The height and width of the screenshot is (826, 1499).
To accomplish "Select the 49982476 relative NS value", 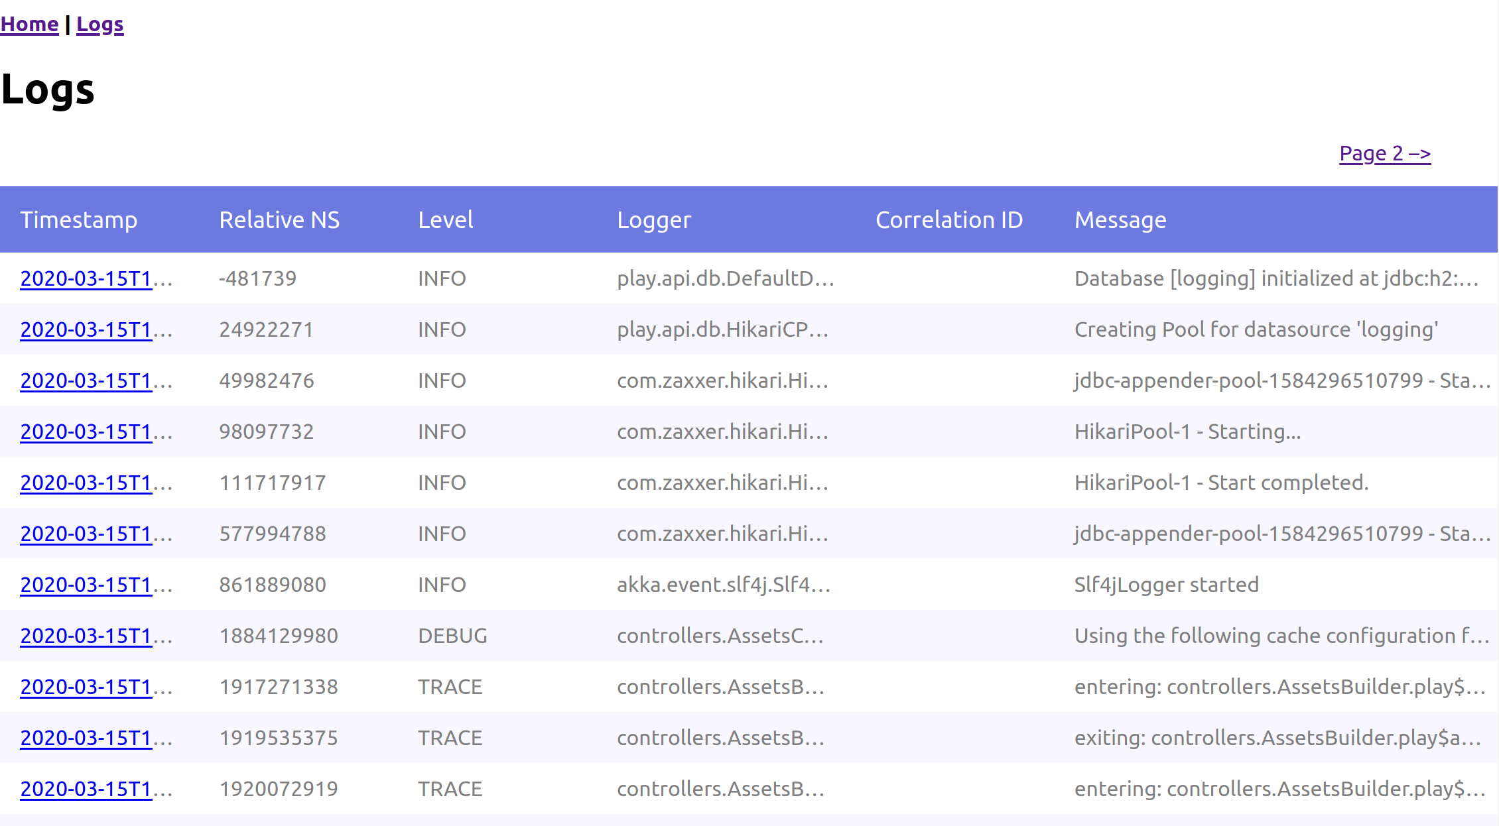I will 267,381.
